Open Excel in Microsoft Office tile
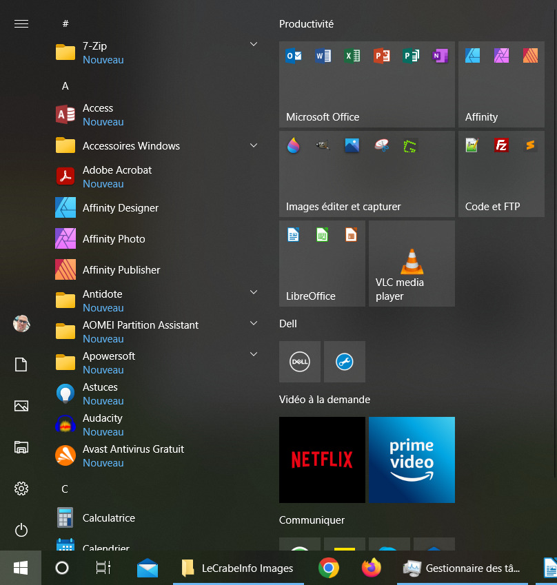This screenshot has width=557, height=585. [x=352, y=56]
